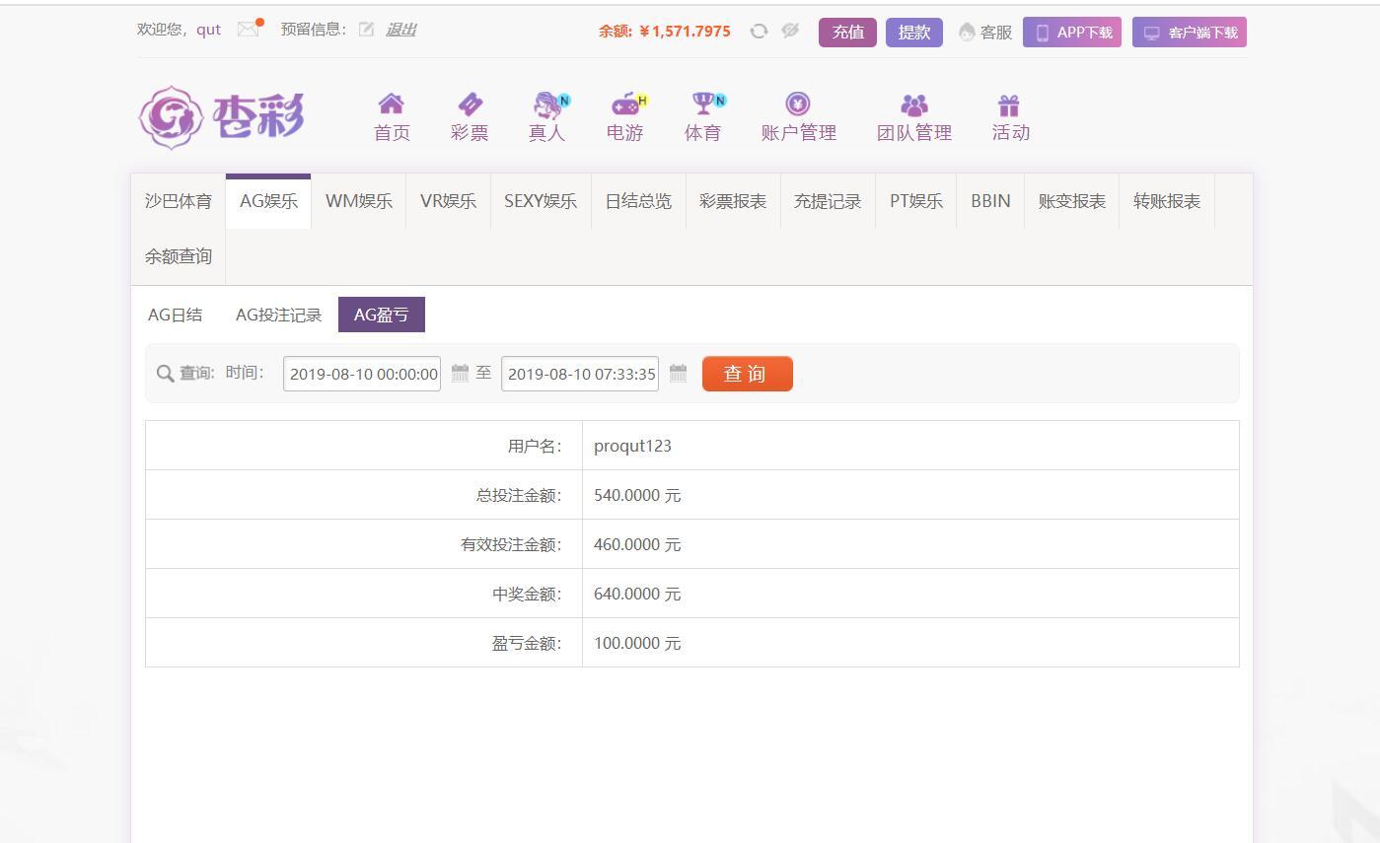The height and width of the screenshot is (843, 1380).
Task: Open end date calendar picker
Action: 678,373
